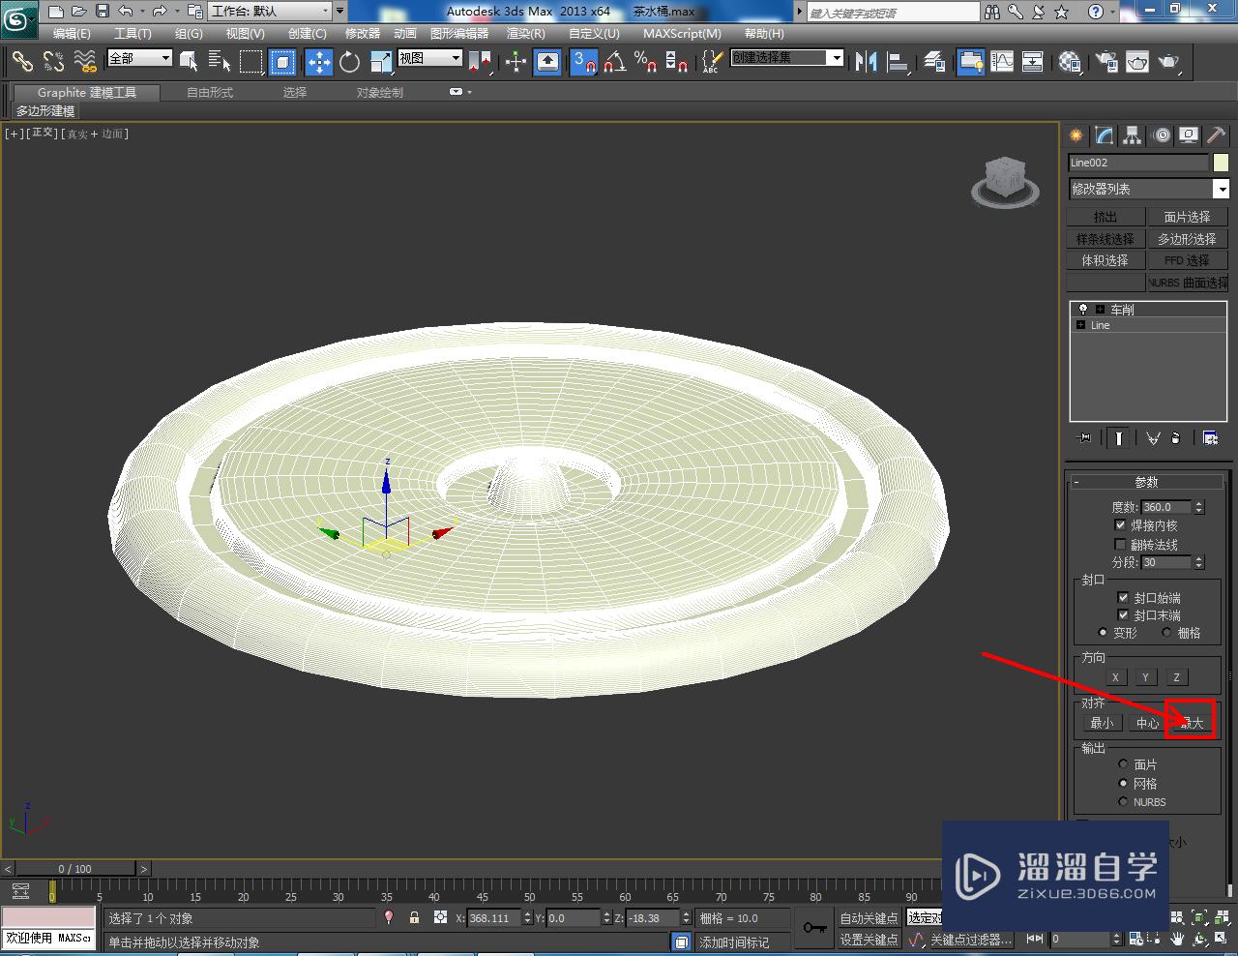Click the Bind to Space Warp icon
Image resolution: width=1238 pixels, height=956 pixels.
click(x=85, y=62)
